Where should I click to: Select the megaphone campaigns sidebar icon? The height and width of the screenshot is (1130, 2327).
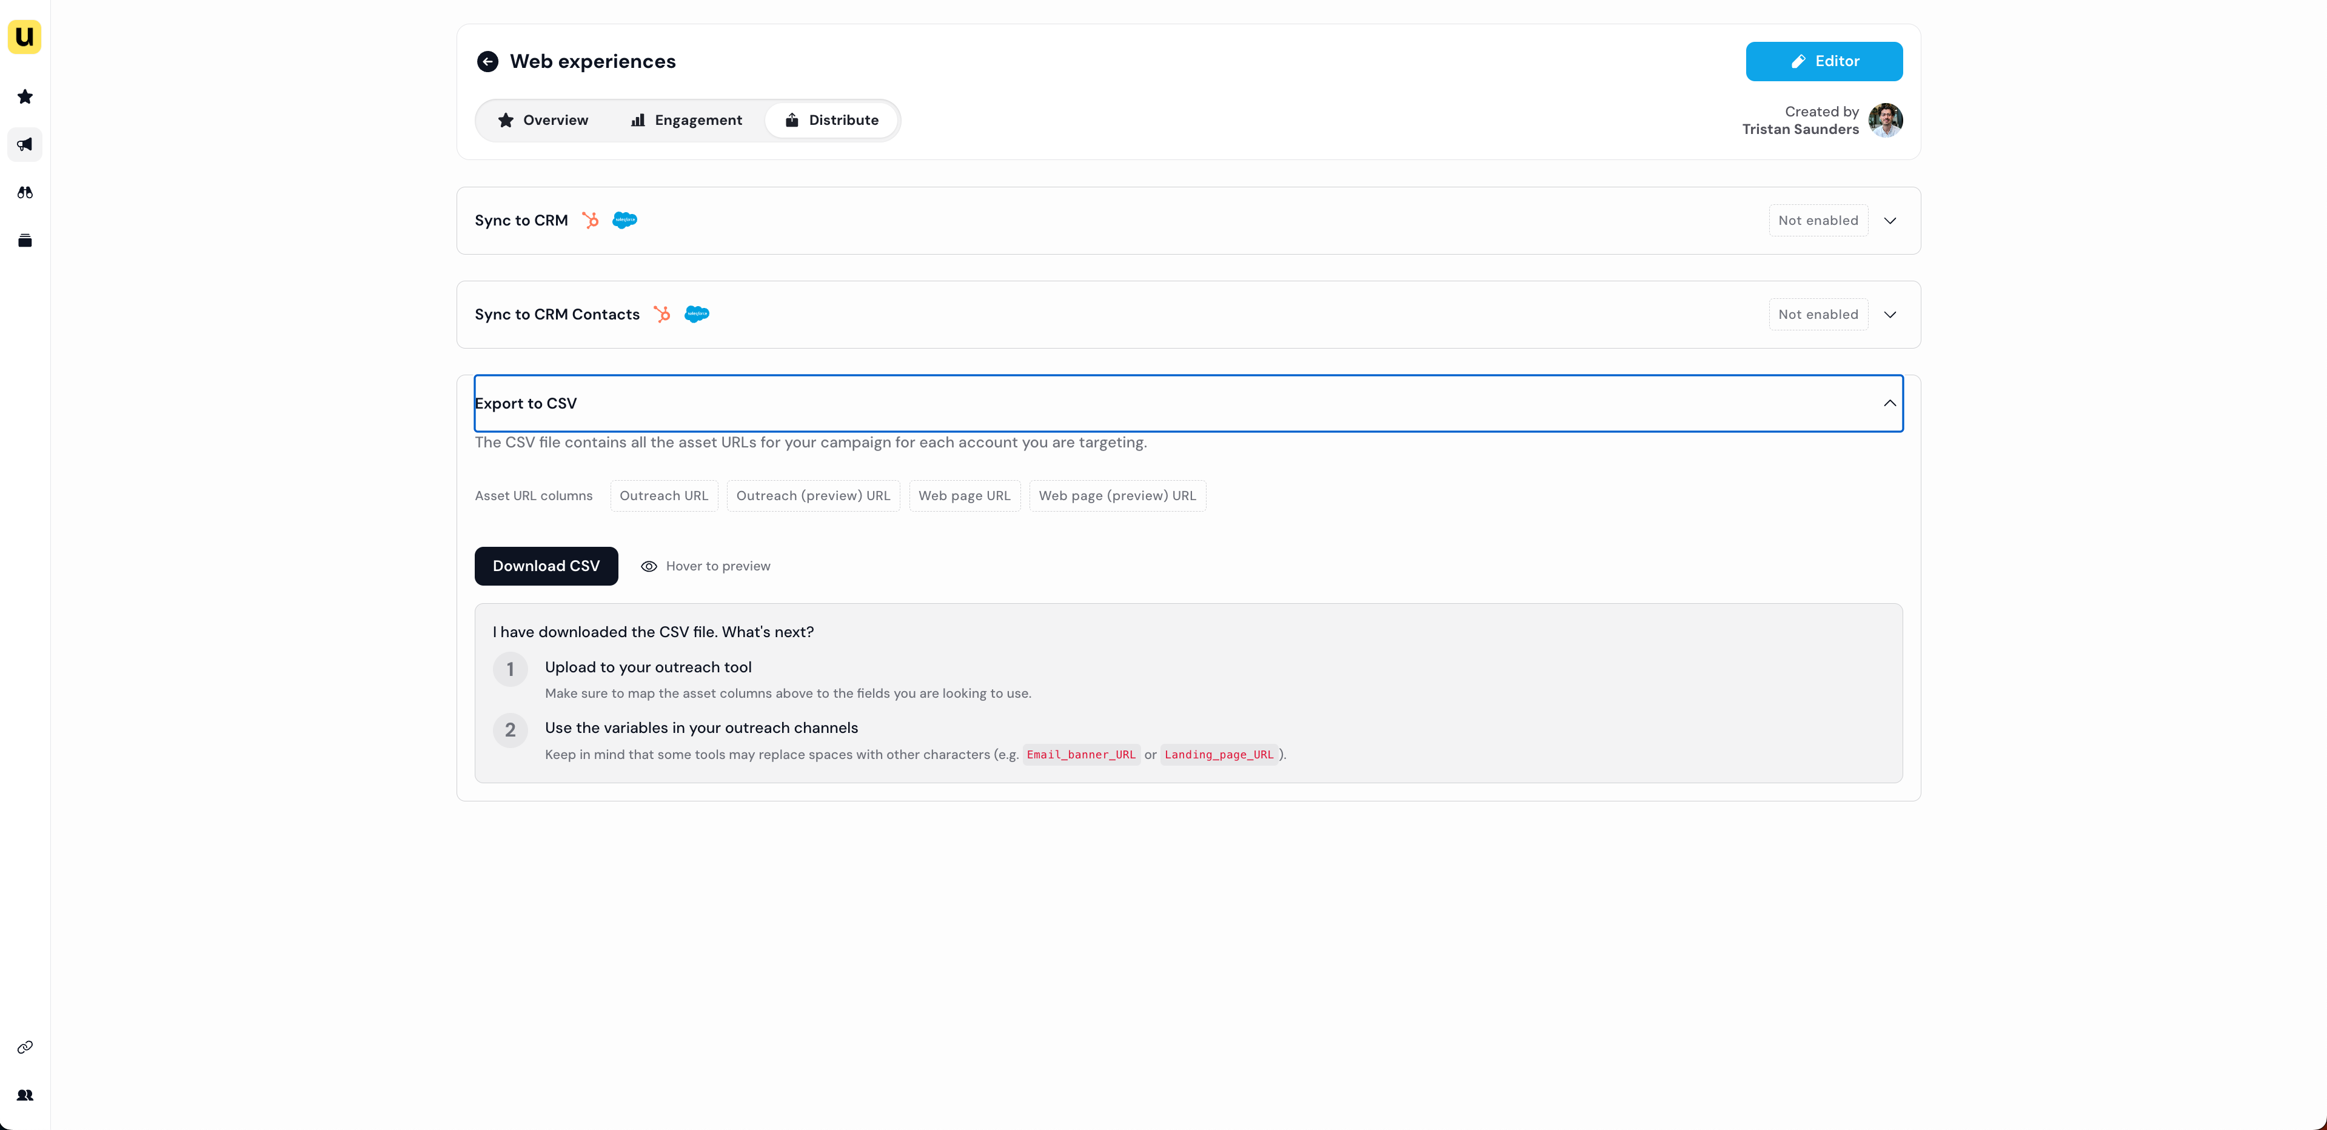[25, 144]
